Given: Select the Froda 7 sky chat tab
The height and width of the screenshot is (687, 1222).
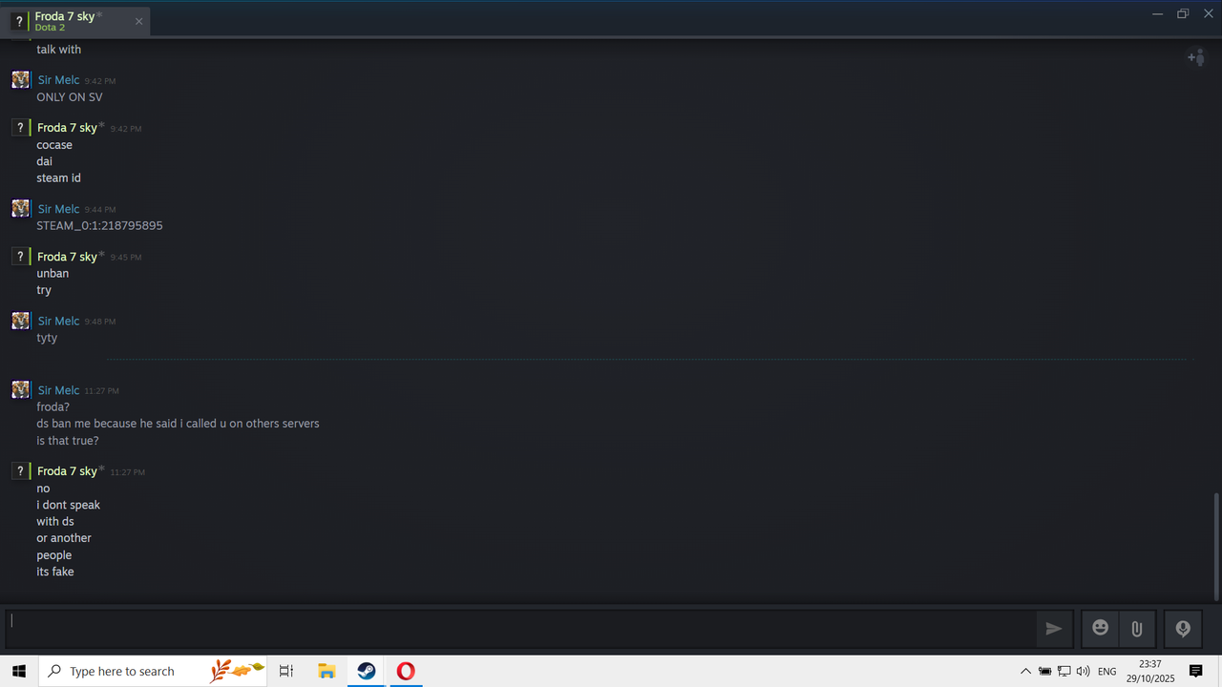Looking at the screenshot, I should (76, 21).
